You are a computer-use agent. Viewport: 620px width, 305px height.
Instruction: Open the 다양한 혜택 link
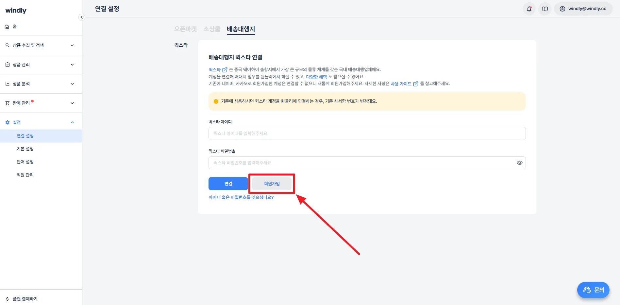pyautogui.click(x=316, y=77)
